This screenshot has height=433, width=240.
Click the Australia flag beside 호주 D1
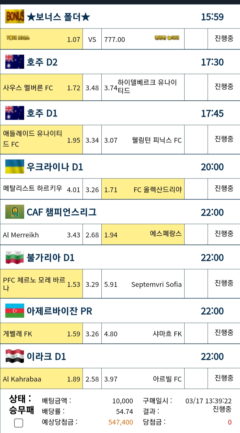(15, 113)
